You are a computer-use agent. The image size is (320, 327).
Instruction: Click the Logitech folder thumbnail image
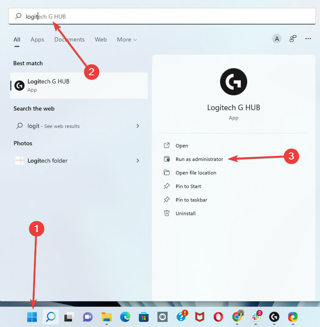coord(19,161)
